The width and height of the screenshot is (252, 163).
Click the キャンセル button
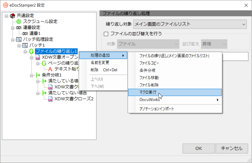click(232, 148)
